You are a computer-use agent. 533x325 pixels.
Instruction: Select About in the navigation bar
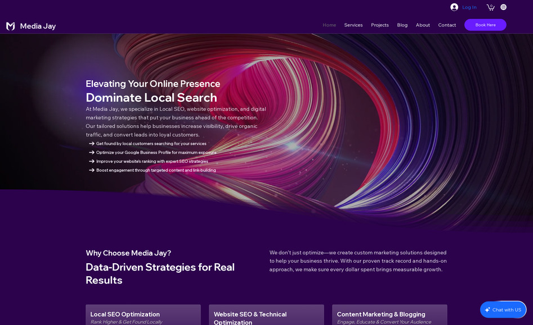pyautogui.click(x=423, y=25)
